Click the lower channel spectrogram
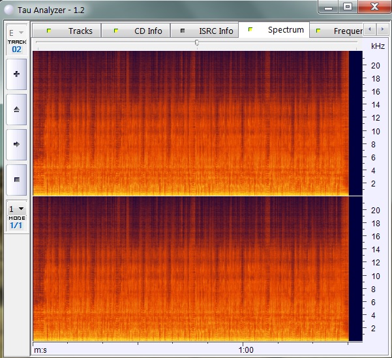 click(189, 269)
